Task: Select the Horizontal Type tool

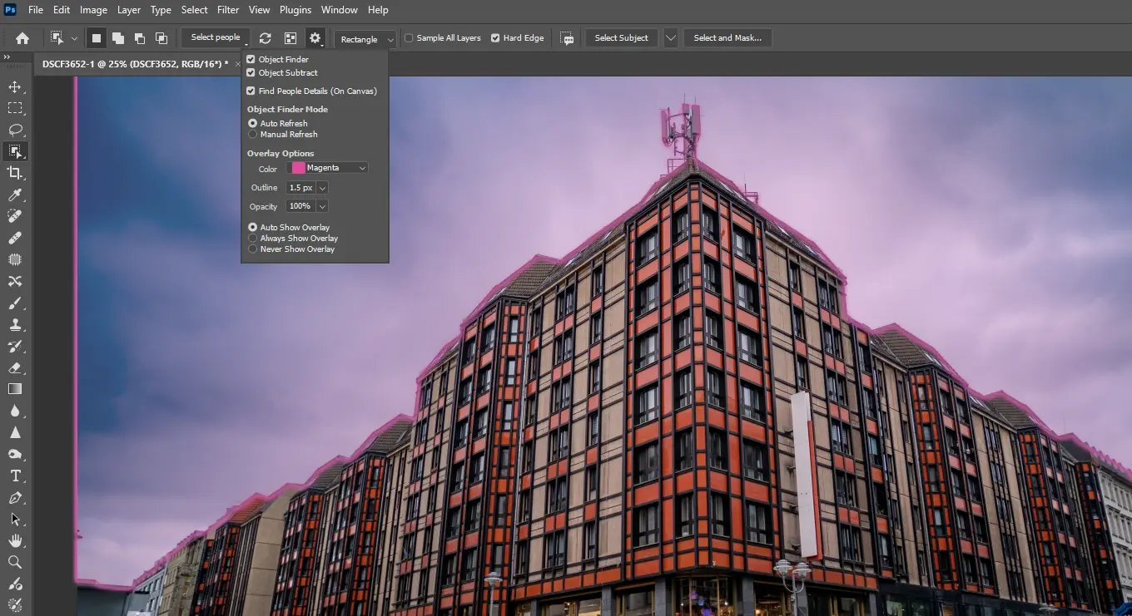Action: [15, 476]
